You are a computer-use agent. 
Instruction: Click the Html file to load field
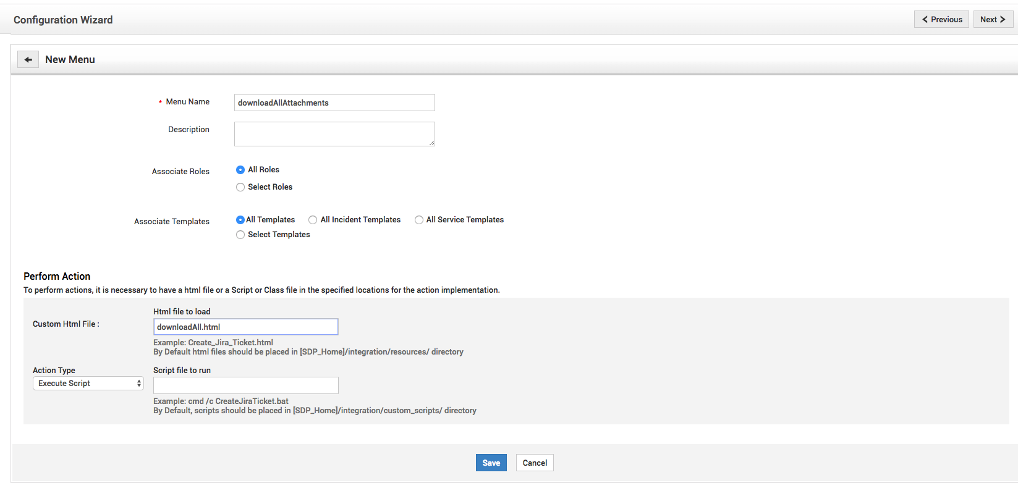pos(245,327)
